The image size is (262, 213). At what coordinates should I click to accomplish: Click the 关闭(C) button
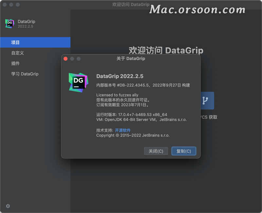point(156,151)
